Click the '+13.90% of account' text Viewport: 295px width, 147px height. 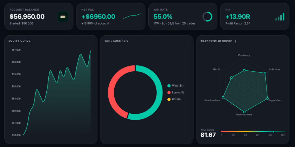click(x=95, y=24)
